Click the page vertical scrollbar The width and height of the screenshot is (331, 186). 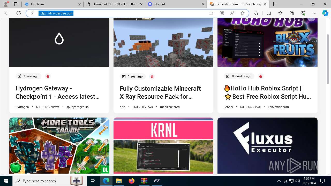pyautogui.click(x=328, y=59)
